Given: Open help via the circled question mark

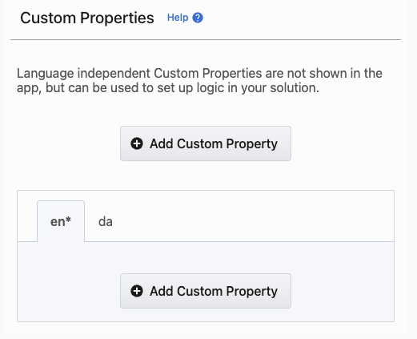Looking at the screenshot, I should coord(198,18).
